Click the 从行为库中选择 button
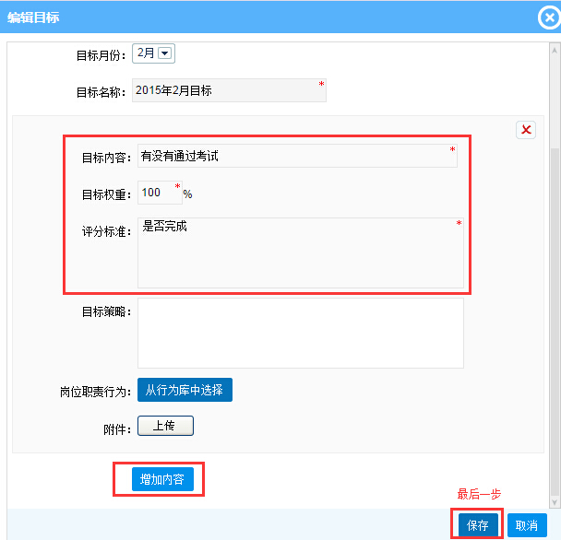The height and width of the screenshot is (540, 561). (185, 390)
